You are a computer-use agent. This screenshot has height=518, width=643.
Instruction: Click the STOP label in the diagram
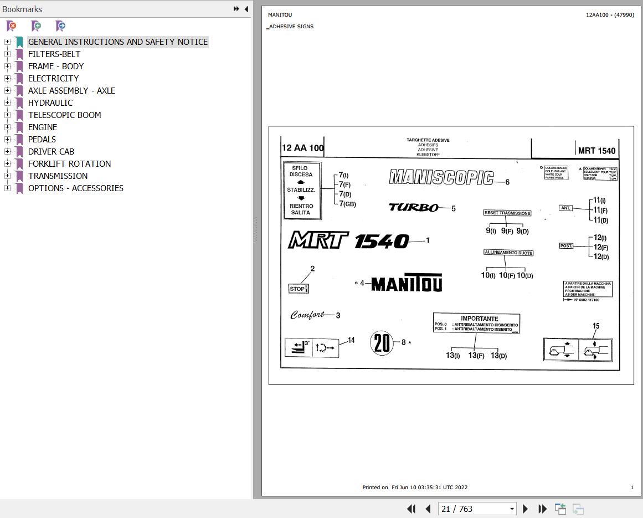tap(299, 288)
